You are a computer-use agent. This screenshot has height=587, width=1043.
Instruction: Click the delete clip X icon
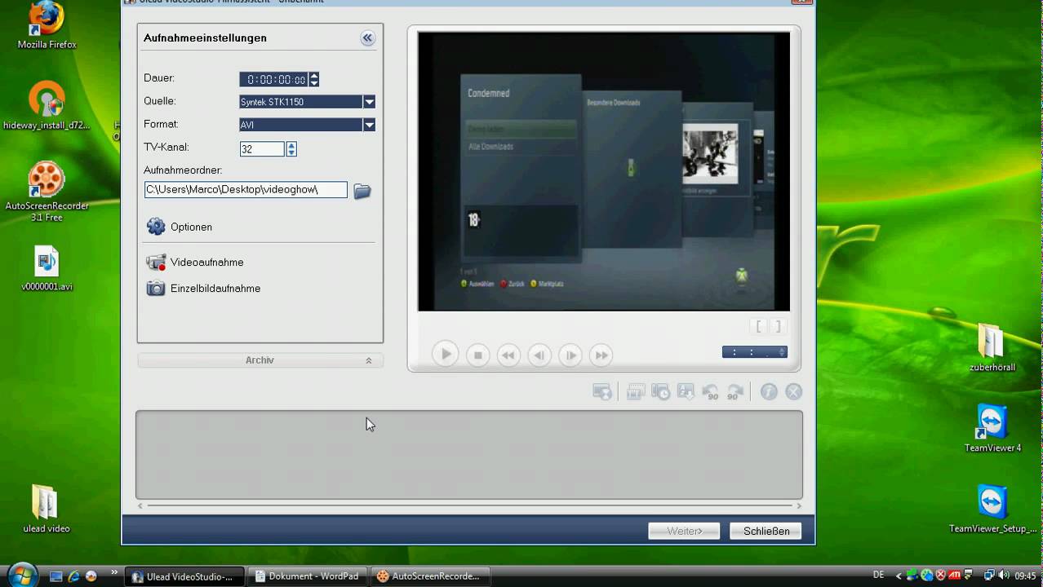coord(793,392)
